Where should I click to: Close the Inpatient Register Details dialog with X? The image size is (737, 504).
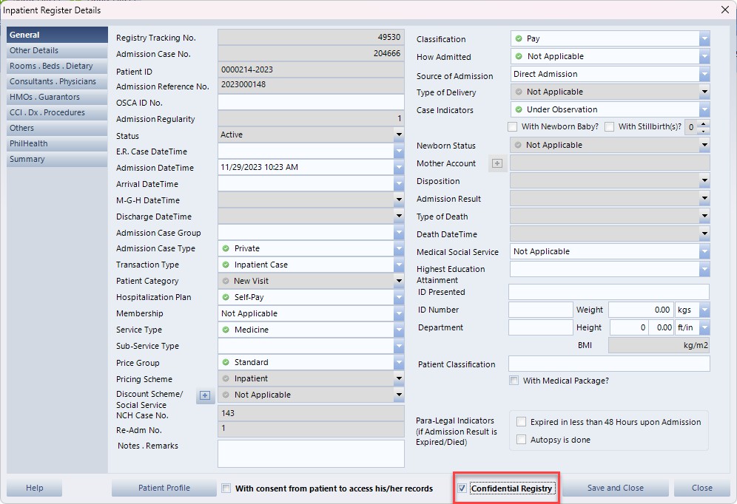[724, 10]
